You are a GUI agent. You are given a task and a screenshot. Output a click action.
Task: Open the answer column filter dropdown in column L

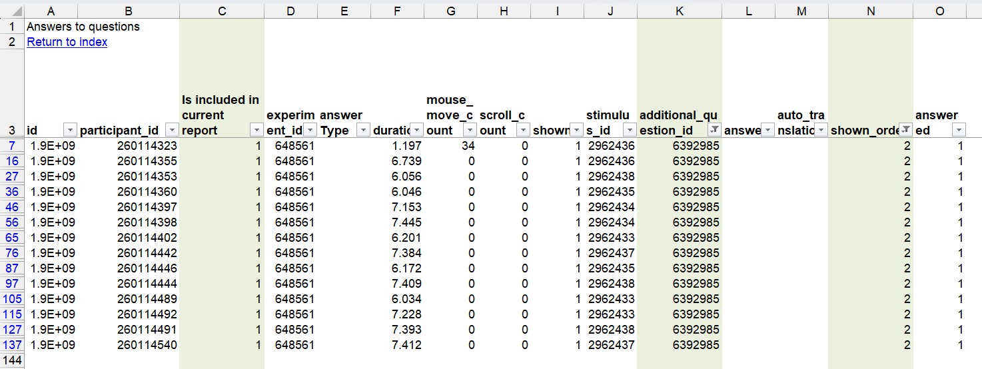point(767,130)
